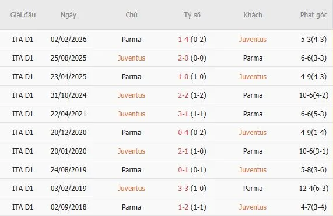This screenshot has width=333, height=216.
Task: Click corner stats 12-4(6-3) cell
Action: 314,189
